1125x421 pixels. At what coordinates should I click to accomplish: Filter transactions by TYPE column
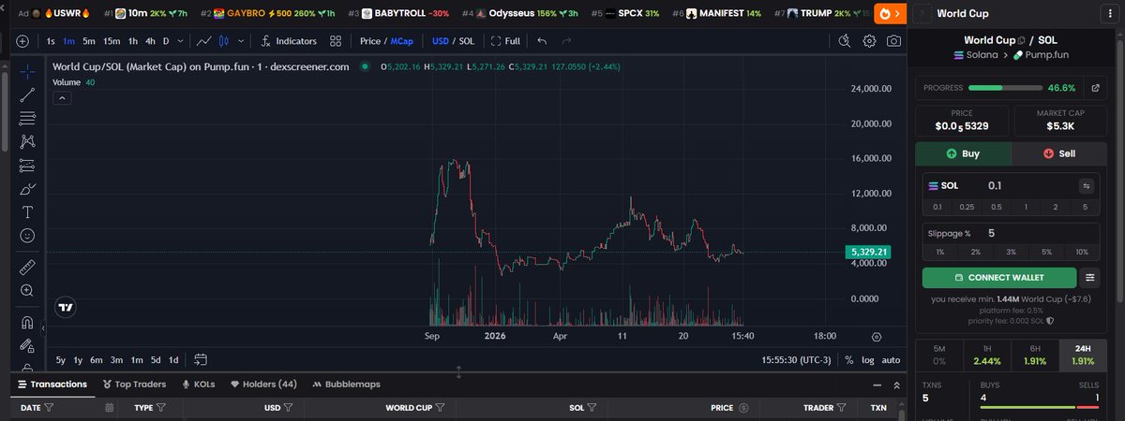point(160,408)
